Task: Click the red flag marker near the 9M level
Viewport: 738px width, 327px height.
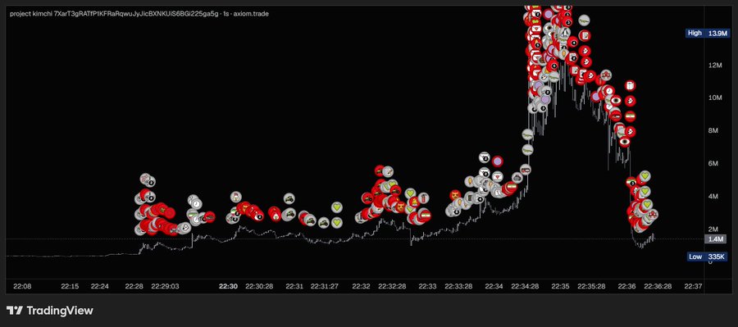Action: tap(631, 116)
